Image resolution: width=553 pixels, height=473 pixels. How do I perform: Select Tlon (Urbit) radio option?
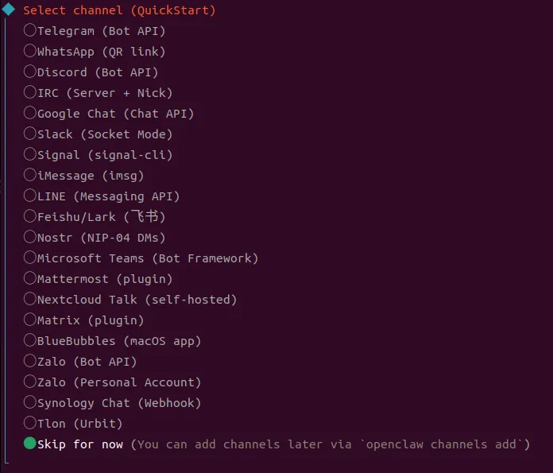click(30, 424)
